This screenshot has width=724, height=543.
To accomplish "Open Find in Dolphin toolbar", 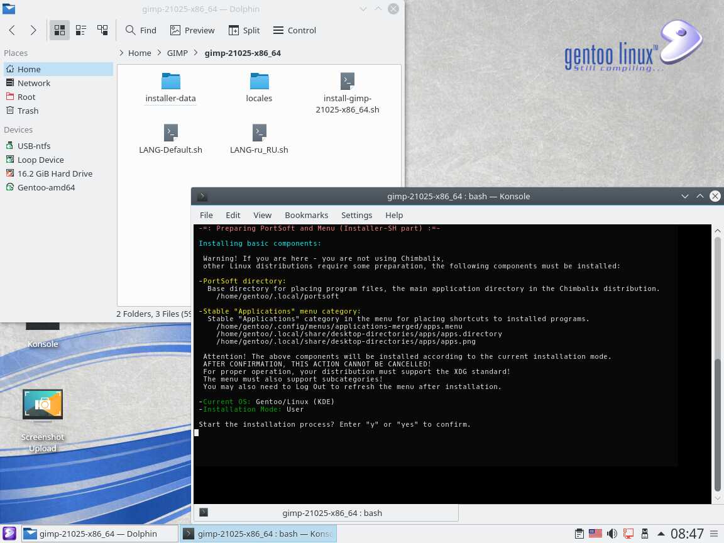I will tap(141, 30).
